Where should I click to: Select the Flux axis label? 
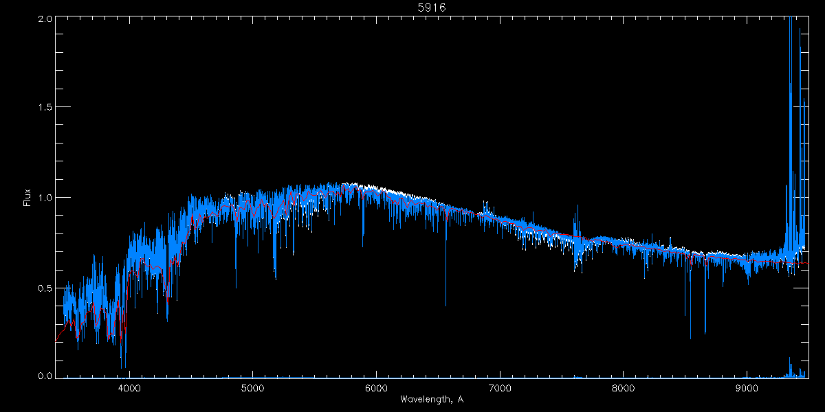pos(27,196)
